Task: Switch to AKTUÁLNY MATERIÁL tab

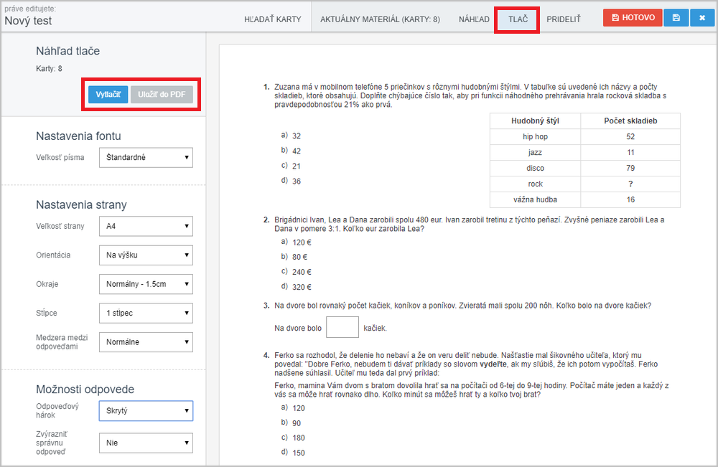Action: [x=380, y=19]
